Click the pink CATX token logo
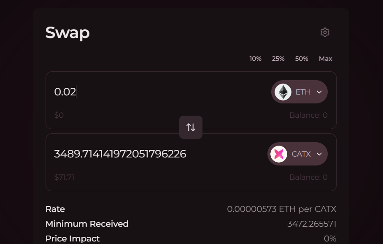383x244 pixels. [x=279, y=154]
